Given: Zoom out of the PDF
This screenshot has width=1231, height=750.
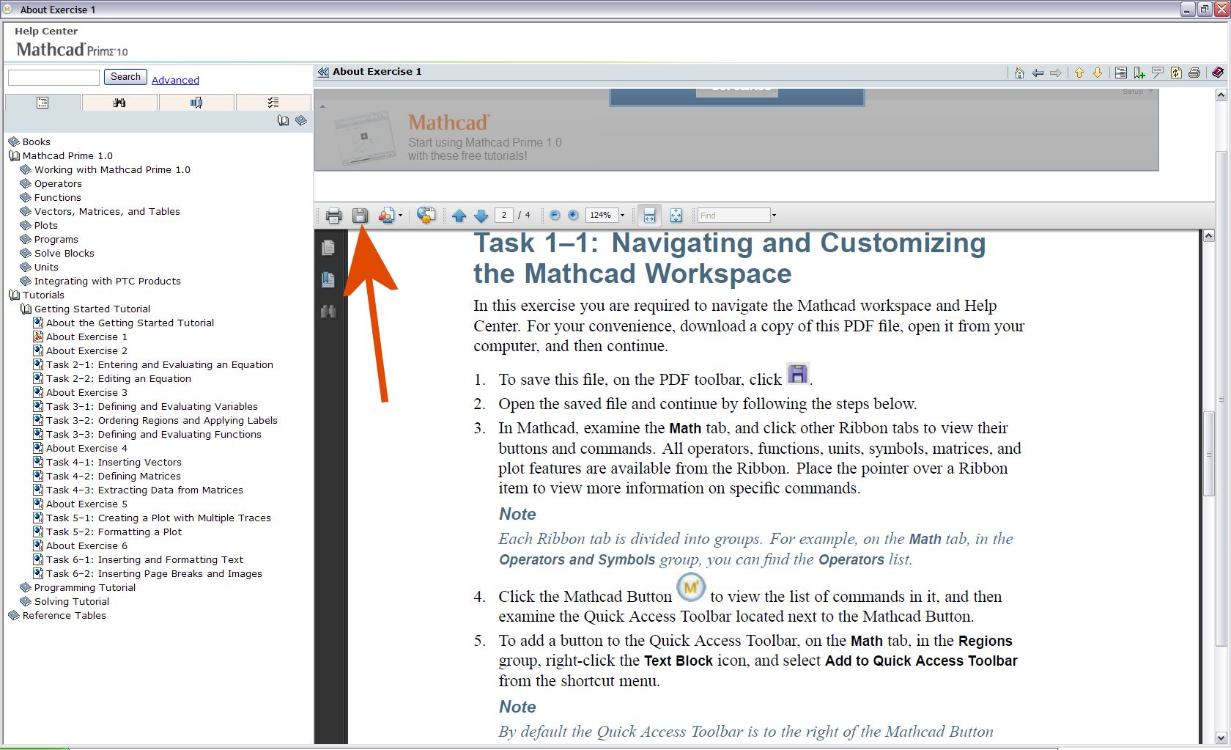Looking at the screenshot, I should [555, 215].
